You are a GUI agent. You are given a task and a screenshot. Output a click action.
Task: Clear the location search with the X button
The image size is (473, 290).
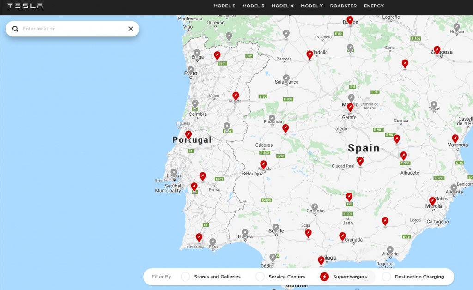pos(130,28)
